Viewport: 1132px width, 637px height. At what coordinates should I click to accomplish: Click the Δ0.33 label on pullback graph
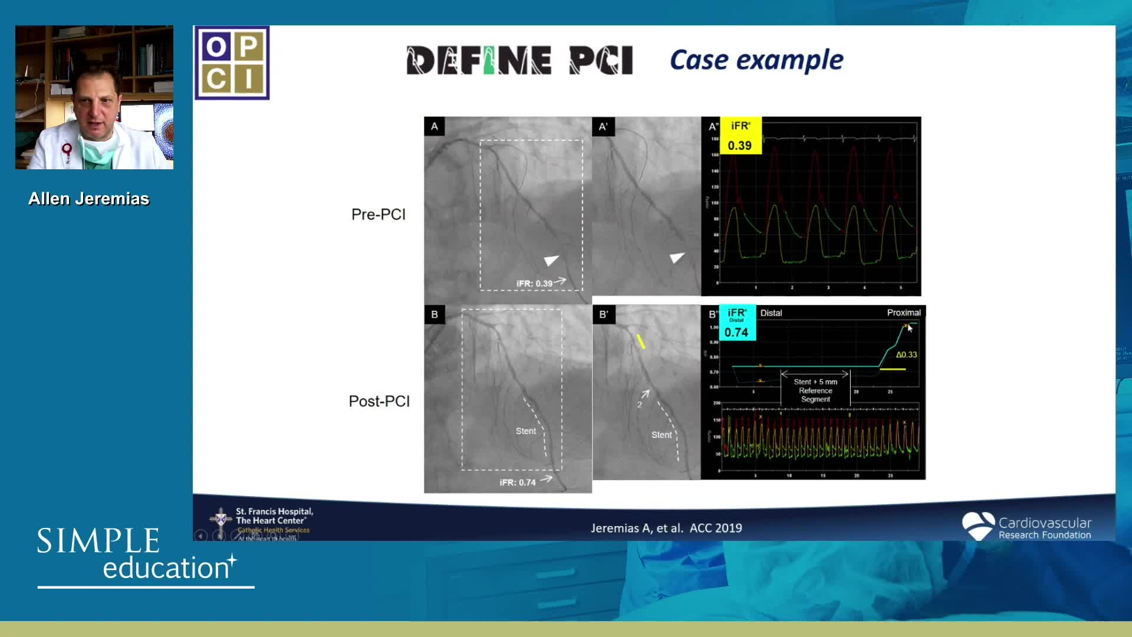pos(906,354)
